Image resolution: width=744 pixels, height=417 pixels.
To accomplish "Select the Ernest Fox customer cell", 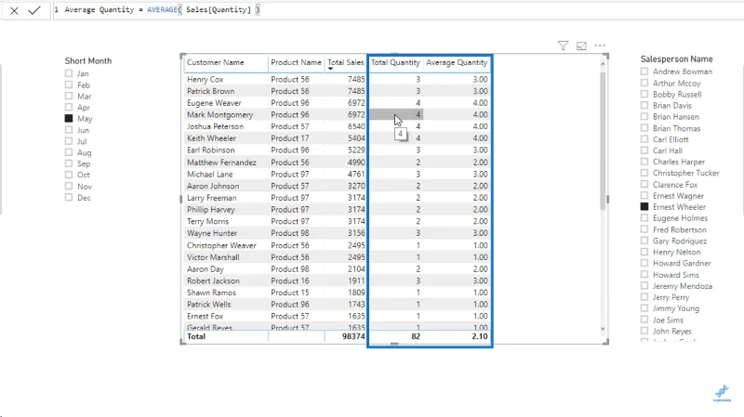I will 205,316.
